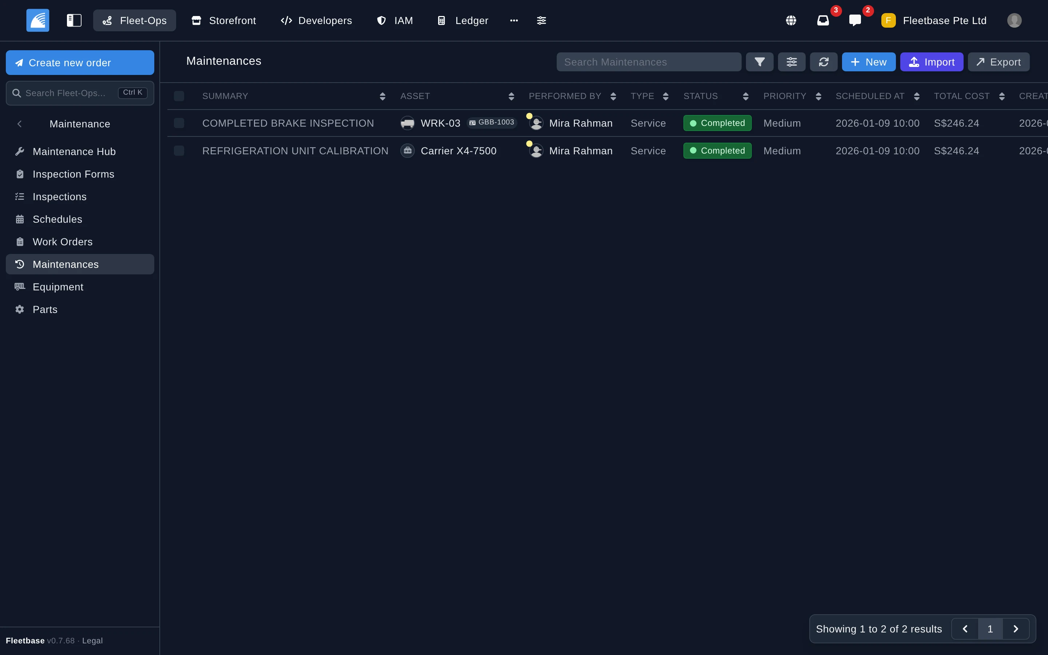Focus the Search Fleet-Ops field

pos(80,93)
